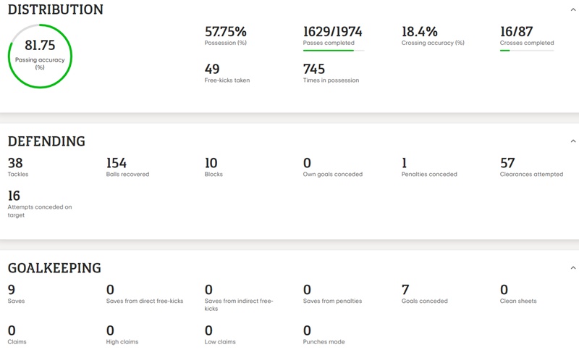579x350 pixels.
Task: Collapse the Defending section chevron
Action: 573,141
